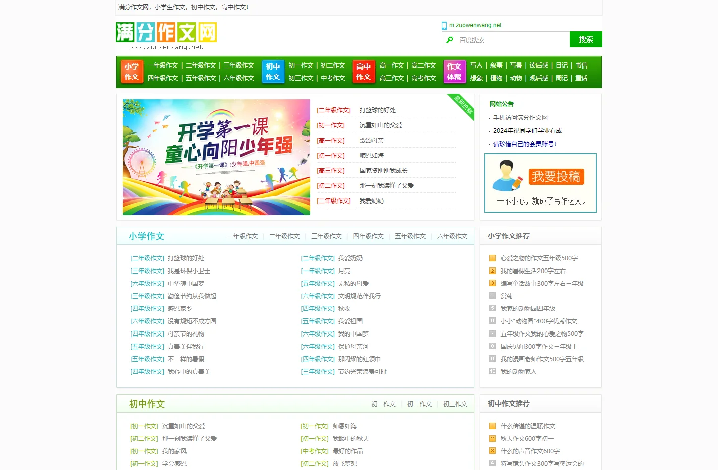Select 童话 in the navigation bar
Viewport: 718px width, 470px height.
pos(581,78)
